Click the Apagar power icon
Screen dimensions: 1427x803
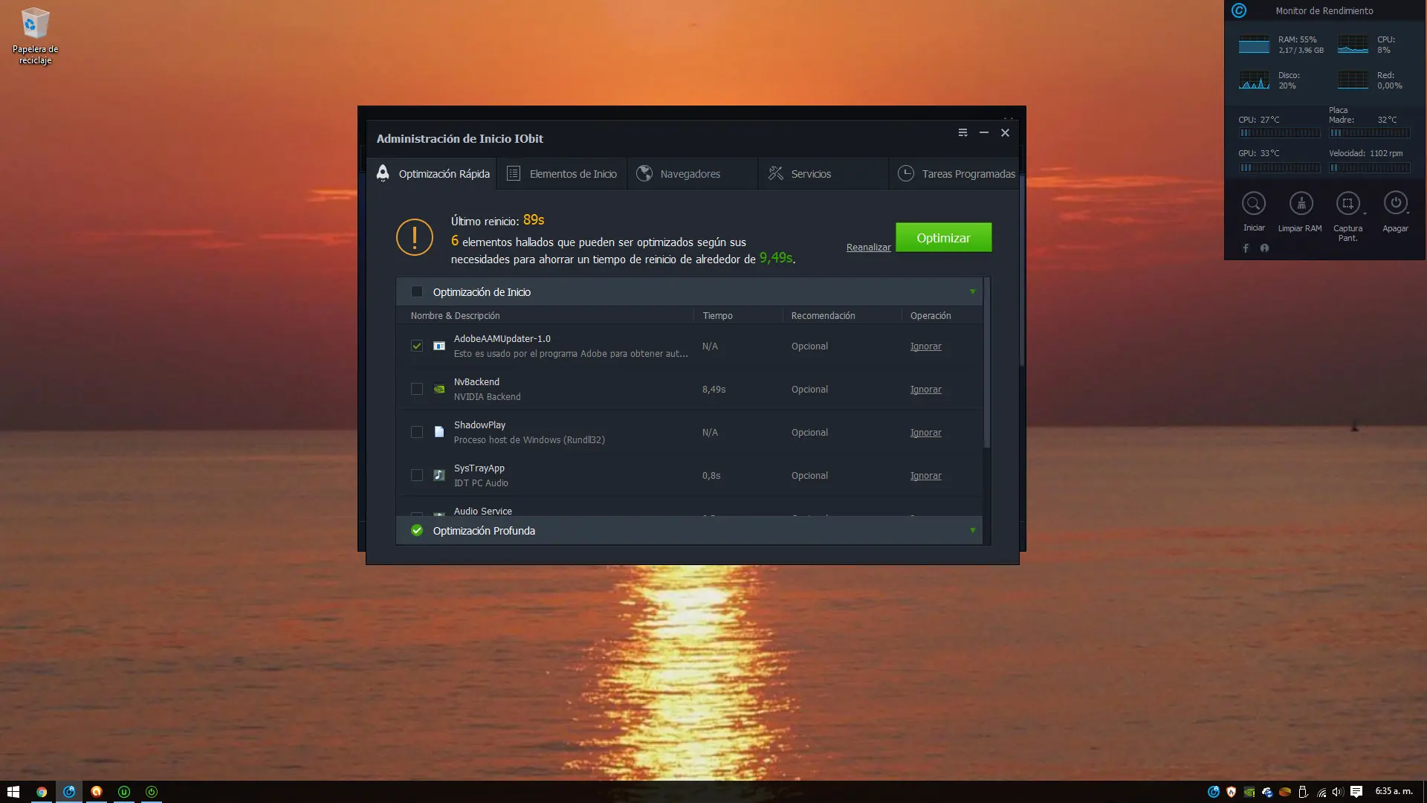(1394, 203)
